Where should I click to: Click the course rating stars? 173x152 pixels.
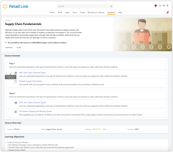pos(97,129)
